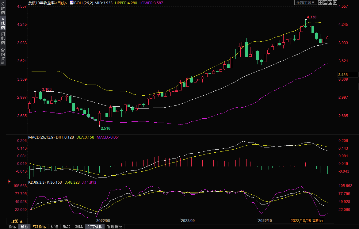Apply the 标准 template
This screenshot has width=359, height=229.
coord(54,227)
